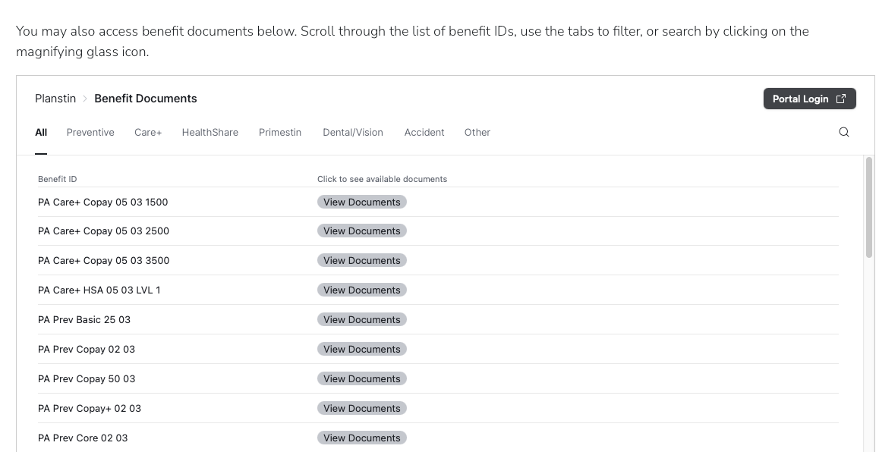Open the HealthShare tab
The height and width of the screenshot is (452, 879).
[x=210, y=132]
